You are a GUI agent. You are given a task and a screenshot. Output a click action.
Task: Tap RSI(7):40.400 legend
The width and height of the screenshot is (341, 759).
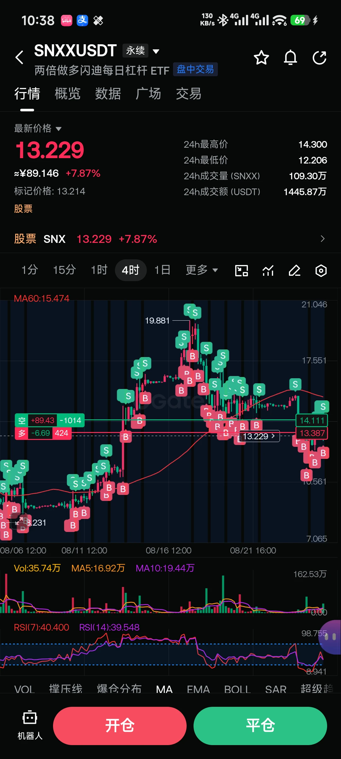point(41,627)
